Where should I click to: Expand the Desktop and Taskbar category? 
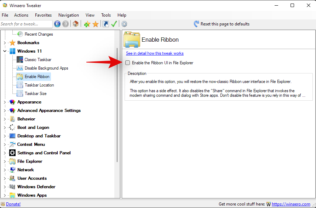pyautogui.click(x=5, y=136)
